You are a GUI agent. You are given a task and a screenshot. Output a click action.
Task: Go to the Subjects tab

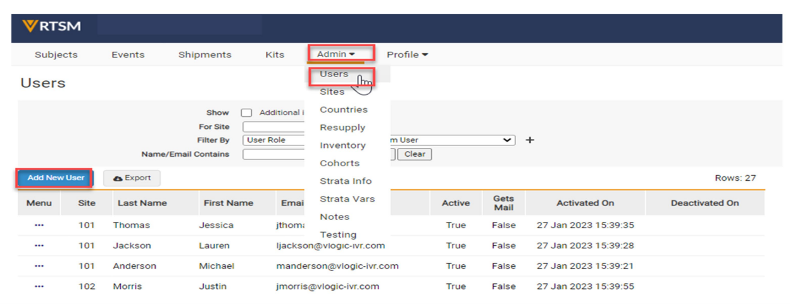(56, 54)
